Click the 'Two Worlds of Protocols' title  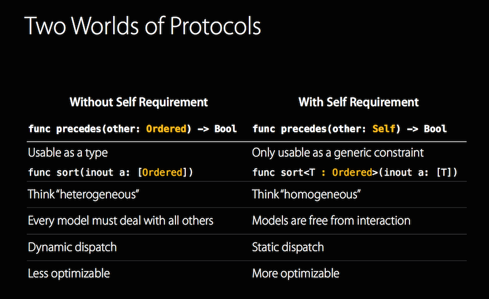(x=142, y=27)
